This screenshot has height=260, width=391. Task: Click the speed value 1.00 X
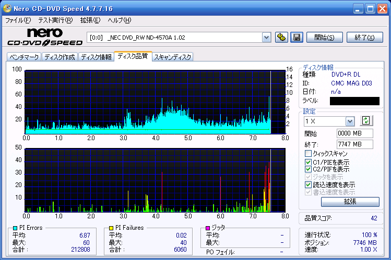[x=369, y=250]
